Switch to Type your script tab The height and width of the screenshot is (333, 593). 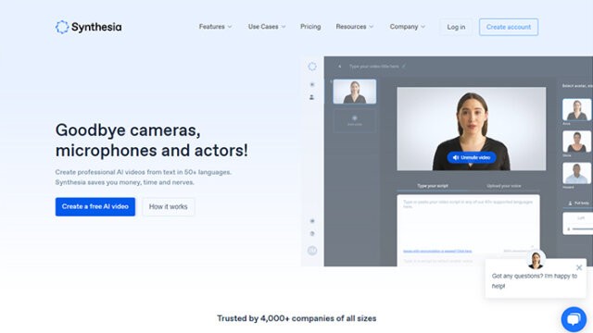pyautogui.click(x=433, y=186)
